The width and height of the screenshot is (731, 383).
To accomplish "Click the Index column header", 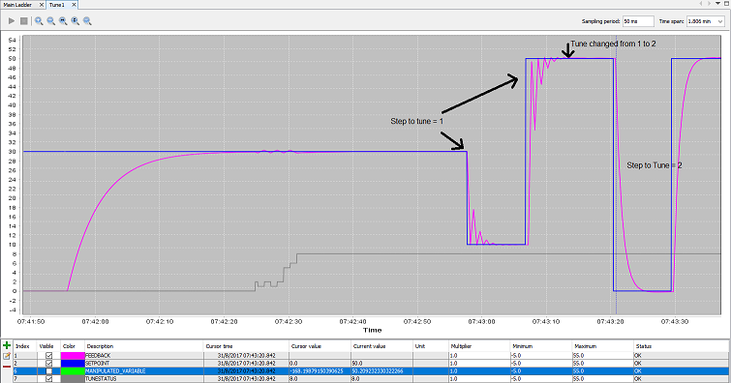I will (25, 346).
